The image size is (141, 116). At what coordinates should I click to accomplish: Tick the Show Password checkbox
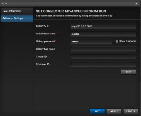click(x=117, y=41)
